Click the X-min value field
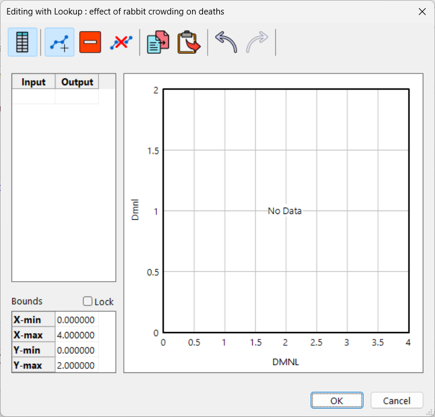The image size is (435, 417). (x=77, y=320)
